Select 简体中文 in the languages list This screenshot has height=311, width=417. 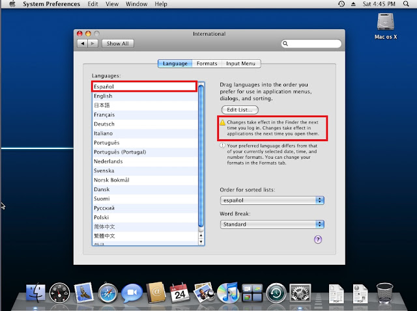pyautogui.click(x=145, y=226)
